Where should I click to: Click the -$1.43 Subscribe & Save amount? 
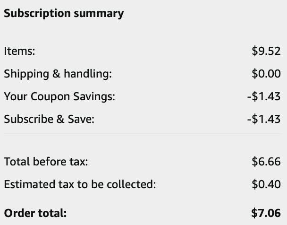point(264,119)
